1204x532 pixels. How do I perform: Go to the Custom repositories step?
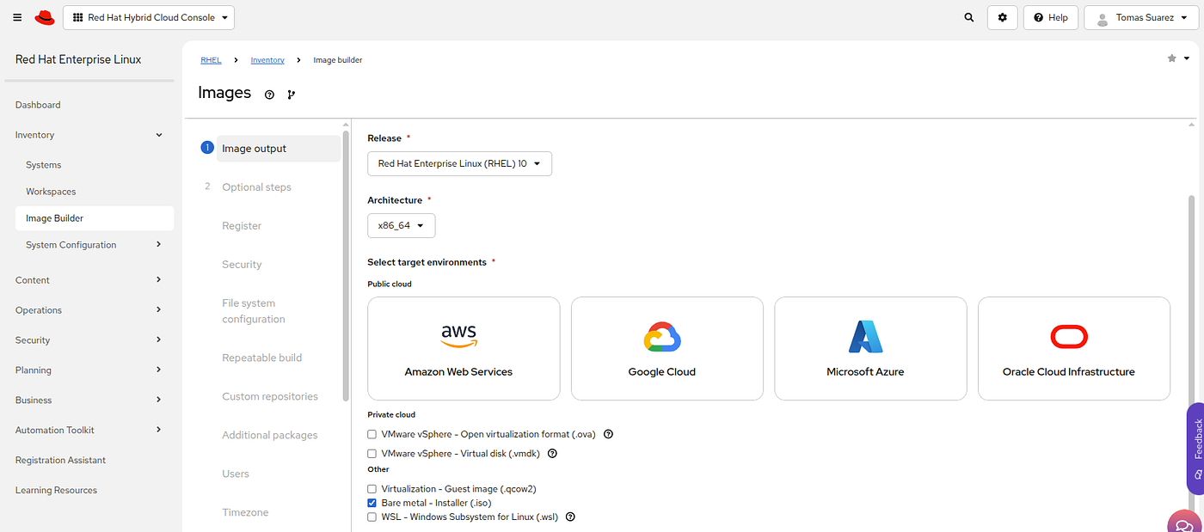pos(270,396)
